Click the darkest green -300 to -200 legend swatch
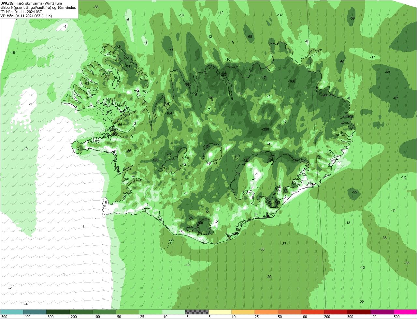 (x=58, y=312)
